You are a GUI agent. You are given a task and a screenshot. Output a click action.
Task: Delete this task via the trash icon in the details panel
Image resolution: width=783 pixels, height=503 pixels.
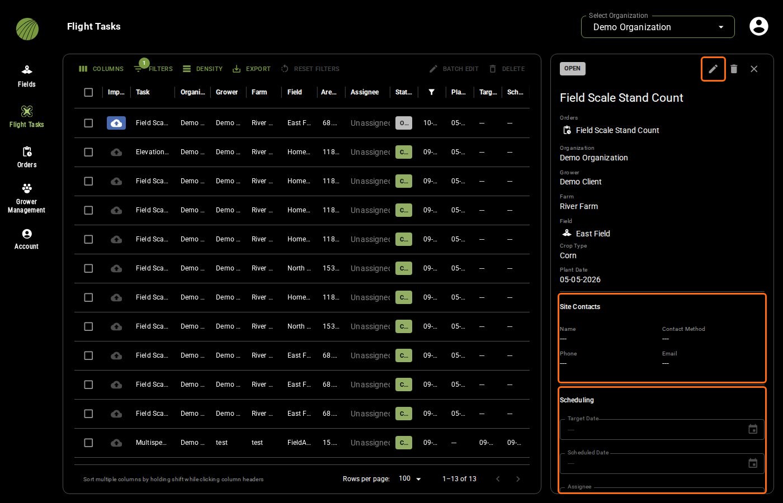(734, 69)
